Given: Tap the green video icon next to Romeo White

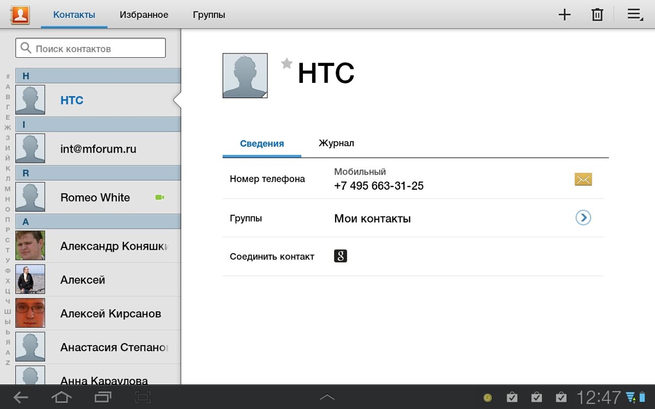Looking at the screenshot, I should (x=159, y=197).
